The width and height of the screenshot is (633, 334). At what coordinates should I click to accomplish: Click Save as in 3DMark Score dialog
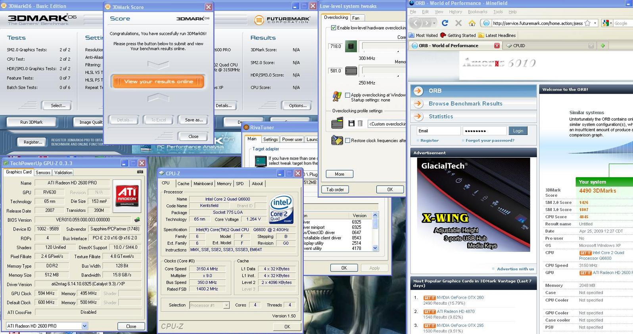pyautogui.click(x=194, y=120)
